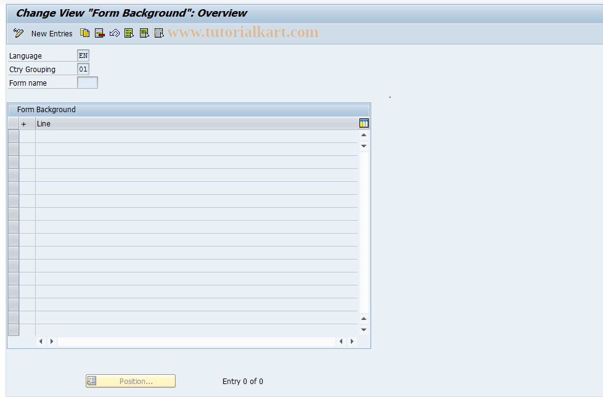Click the Select All icon

click(x=129, y=33)
